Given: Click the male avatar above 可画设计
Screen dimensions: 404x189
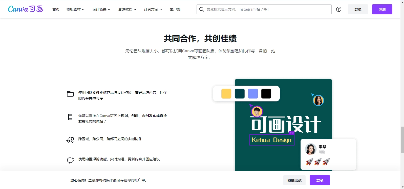Looking at the screenshot, I should point(257,111).
